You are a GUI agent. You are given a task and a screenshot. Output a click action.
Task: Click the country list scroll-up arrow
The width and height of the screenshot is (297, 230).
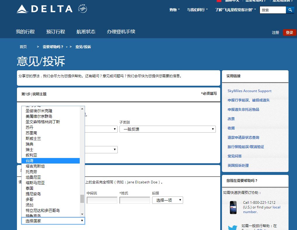82,109
